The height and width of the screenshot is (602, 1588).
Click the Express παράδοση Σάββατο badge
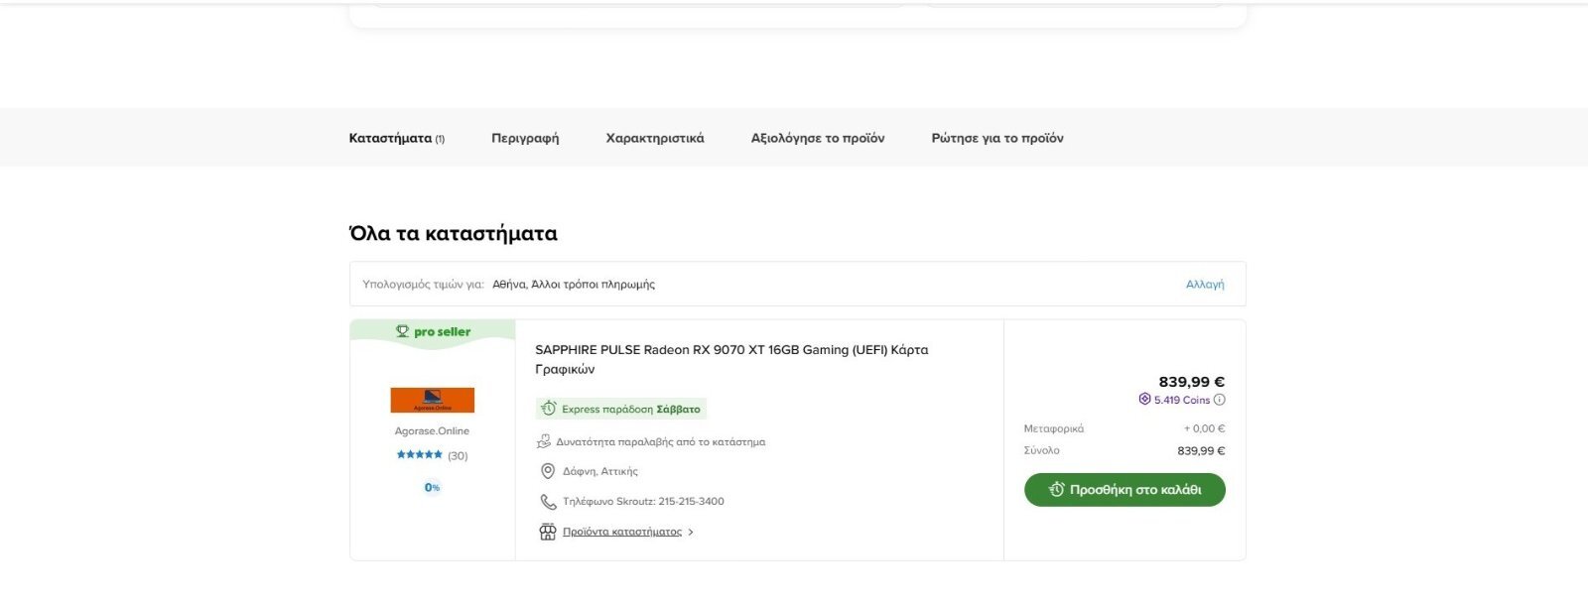pyautogui.click(x=621, y=409)
